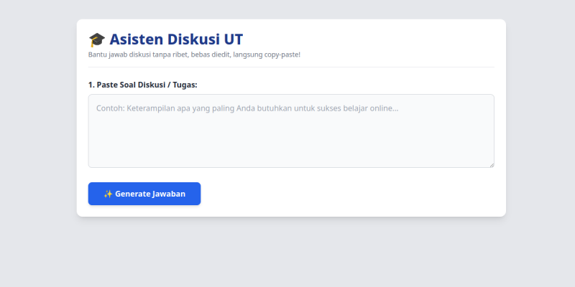
Task: Focus the Paste Soal Diskusi text area
Action: (x=291, y=131)
